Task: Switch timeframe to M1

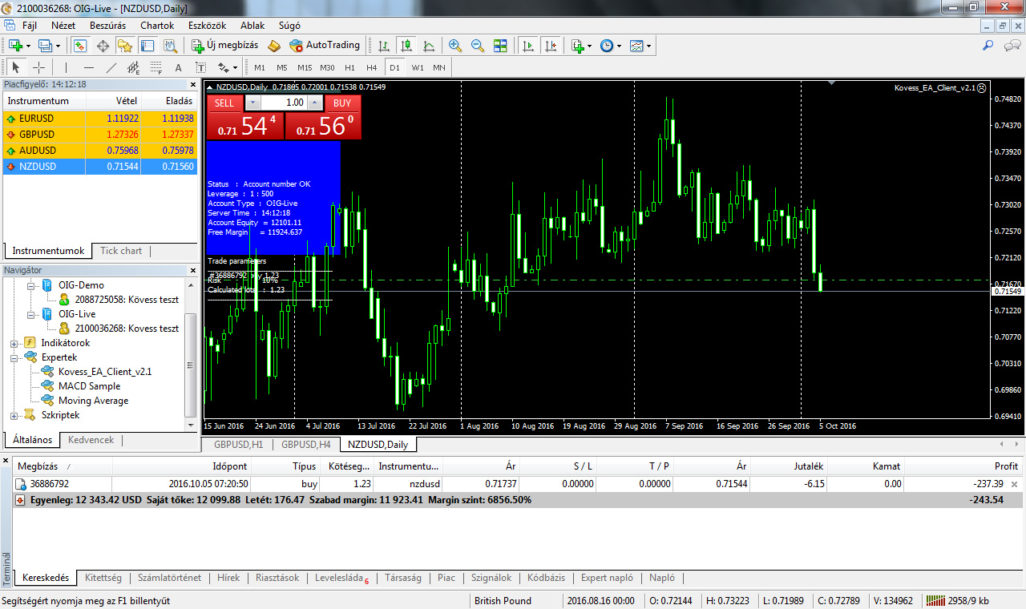Action: coord(260,67)
